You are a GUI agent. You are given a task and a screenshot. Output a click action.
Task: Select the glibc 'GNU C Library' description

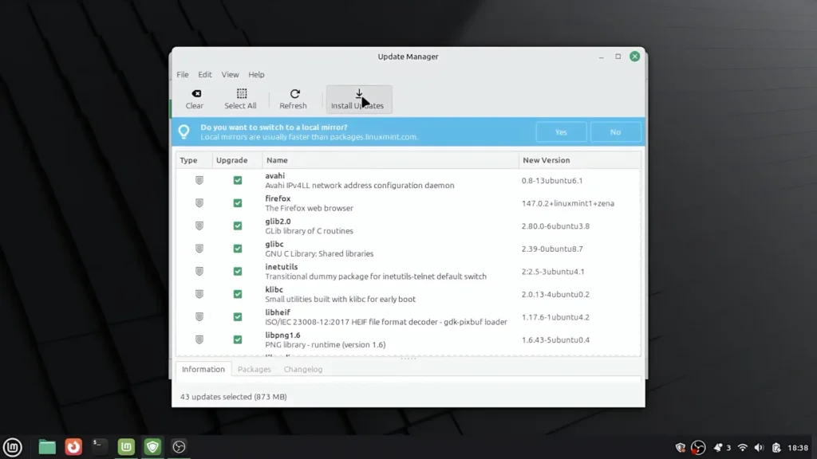[319, 253]
